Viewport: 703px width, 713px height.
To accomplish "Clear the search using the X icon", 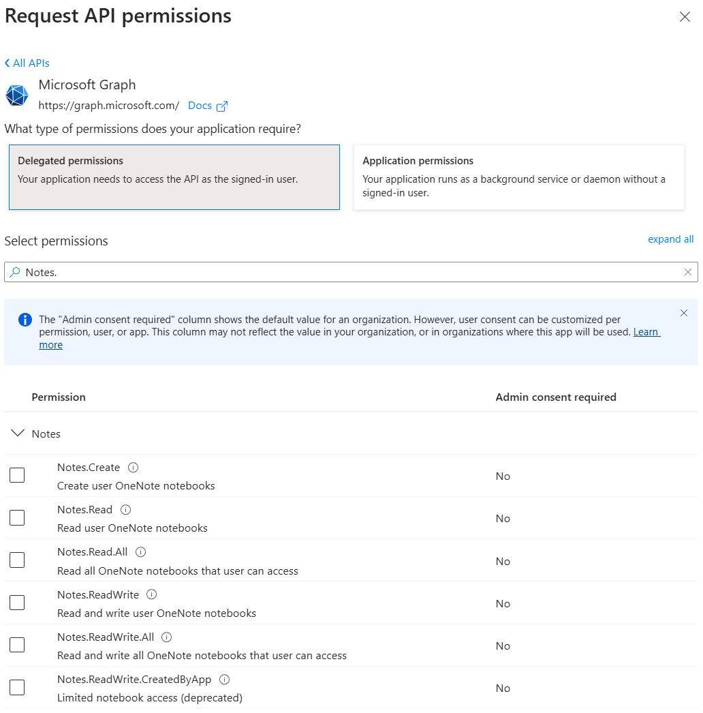I will tap(688, 271).
